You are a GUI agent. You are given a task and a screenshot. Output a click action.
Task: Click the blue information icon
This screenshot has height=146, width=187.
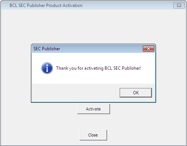pyautogui.click(x=47, y=68)
